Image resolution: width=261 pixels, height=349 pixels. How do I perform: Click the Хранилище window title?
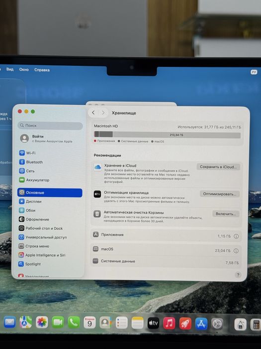point(124,113)
